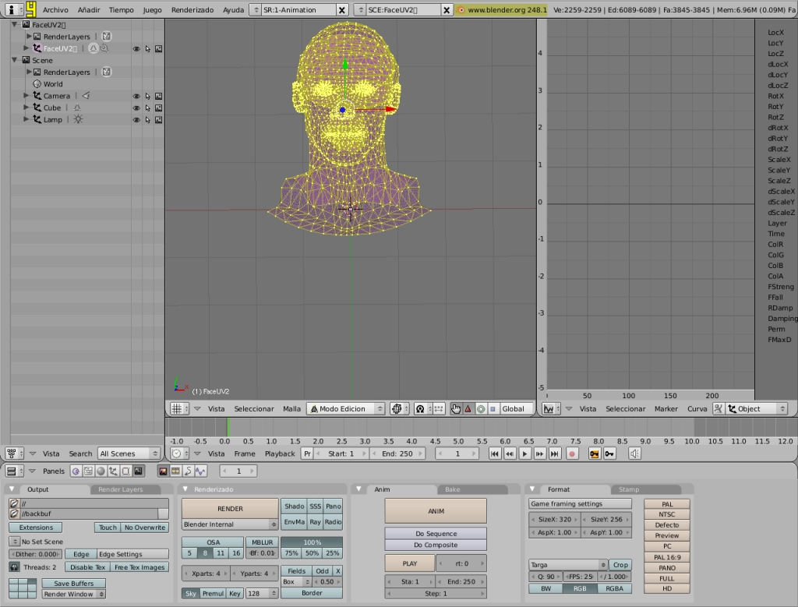Click the Save Buffers button
Image resolution: width=798 pixels, height=607 pixels.
click(73, 583)
